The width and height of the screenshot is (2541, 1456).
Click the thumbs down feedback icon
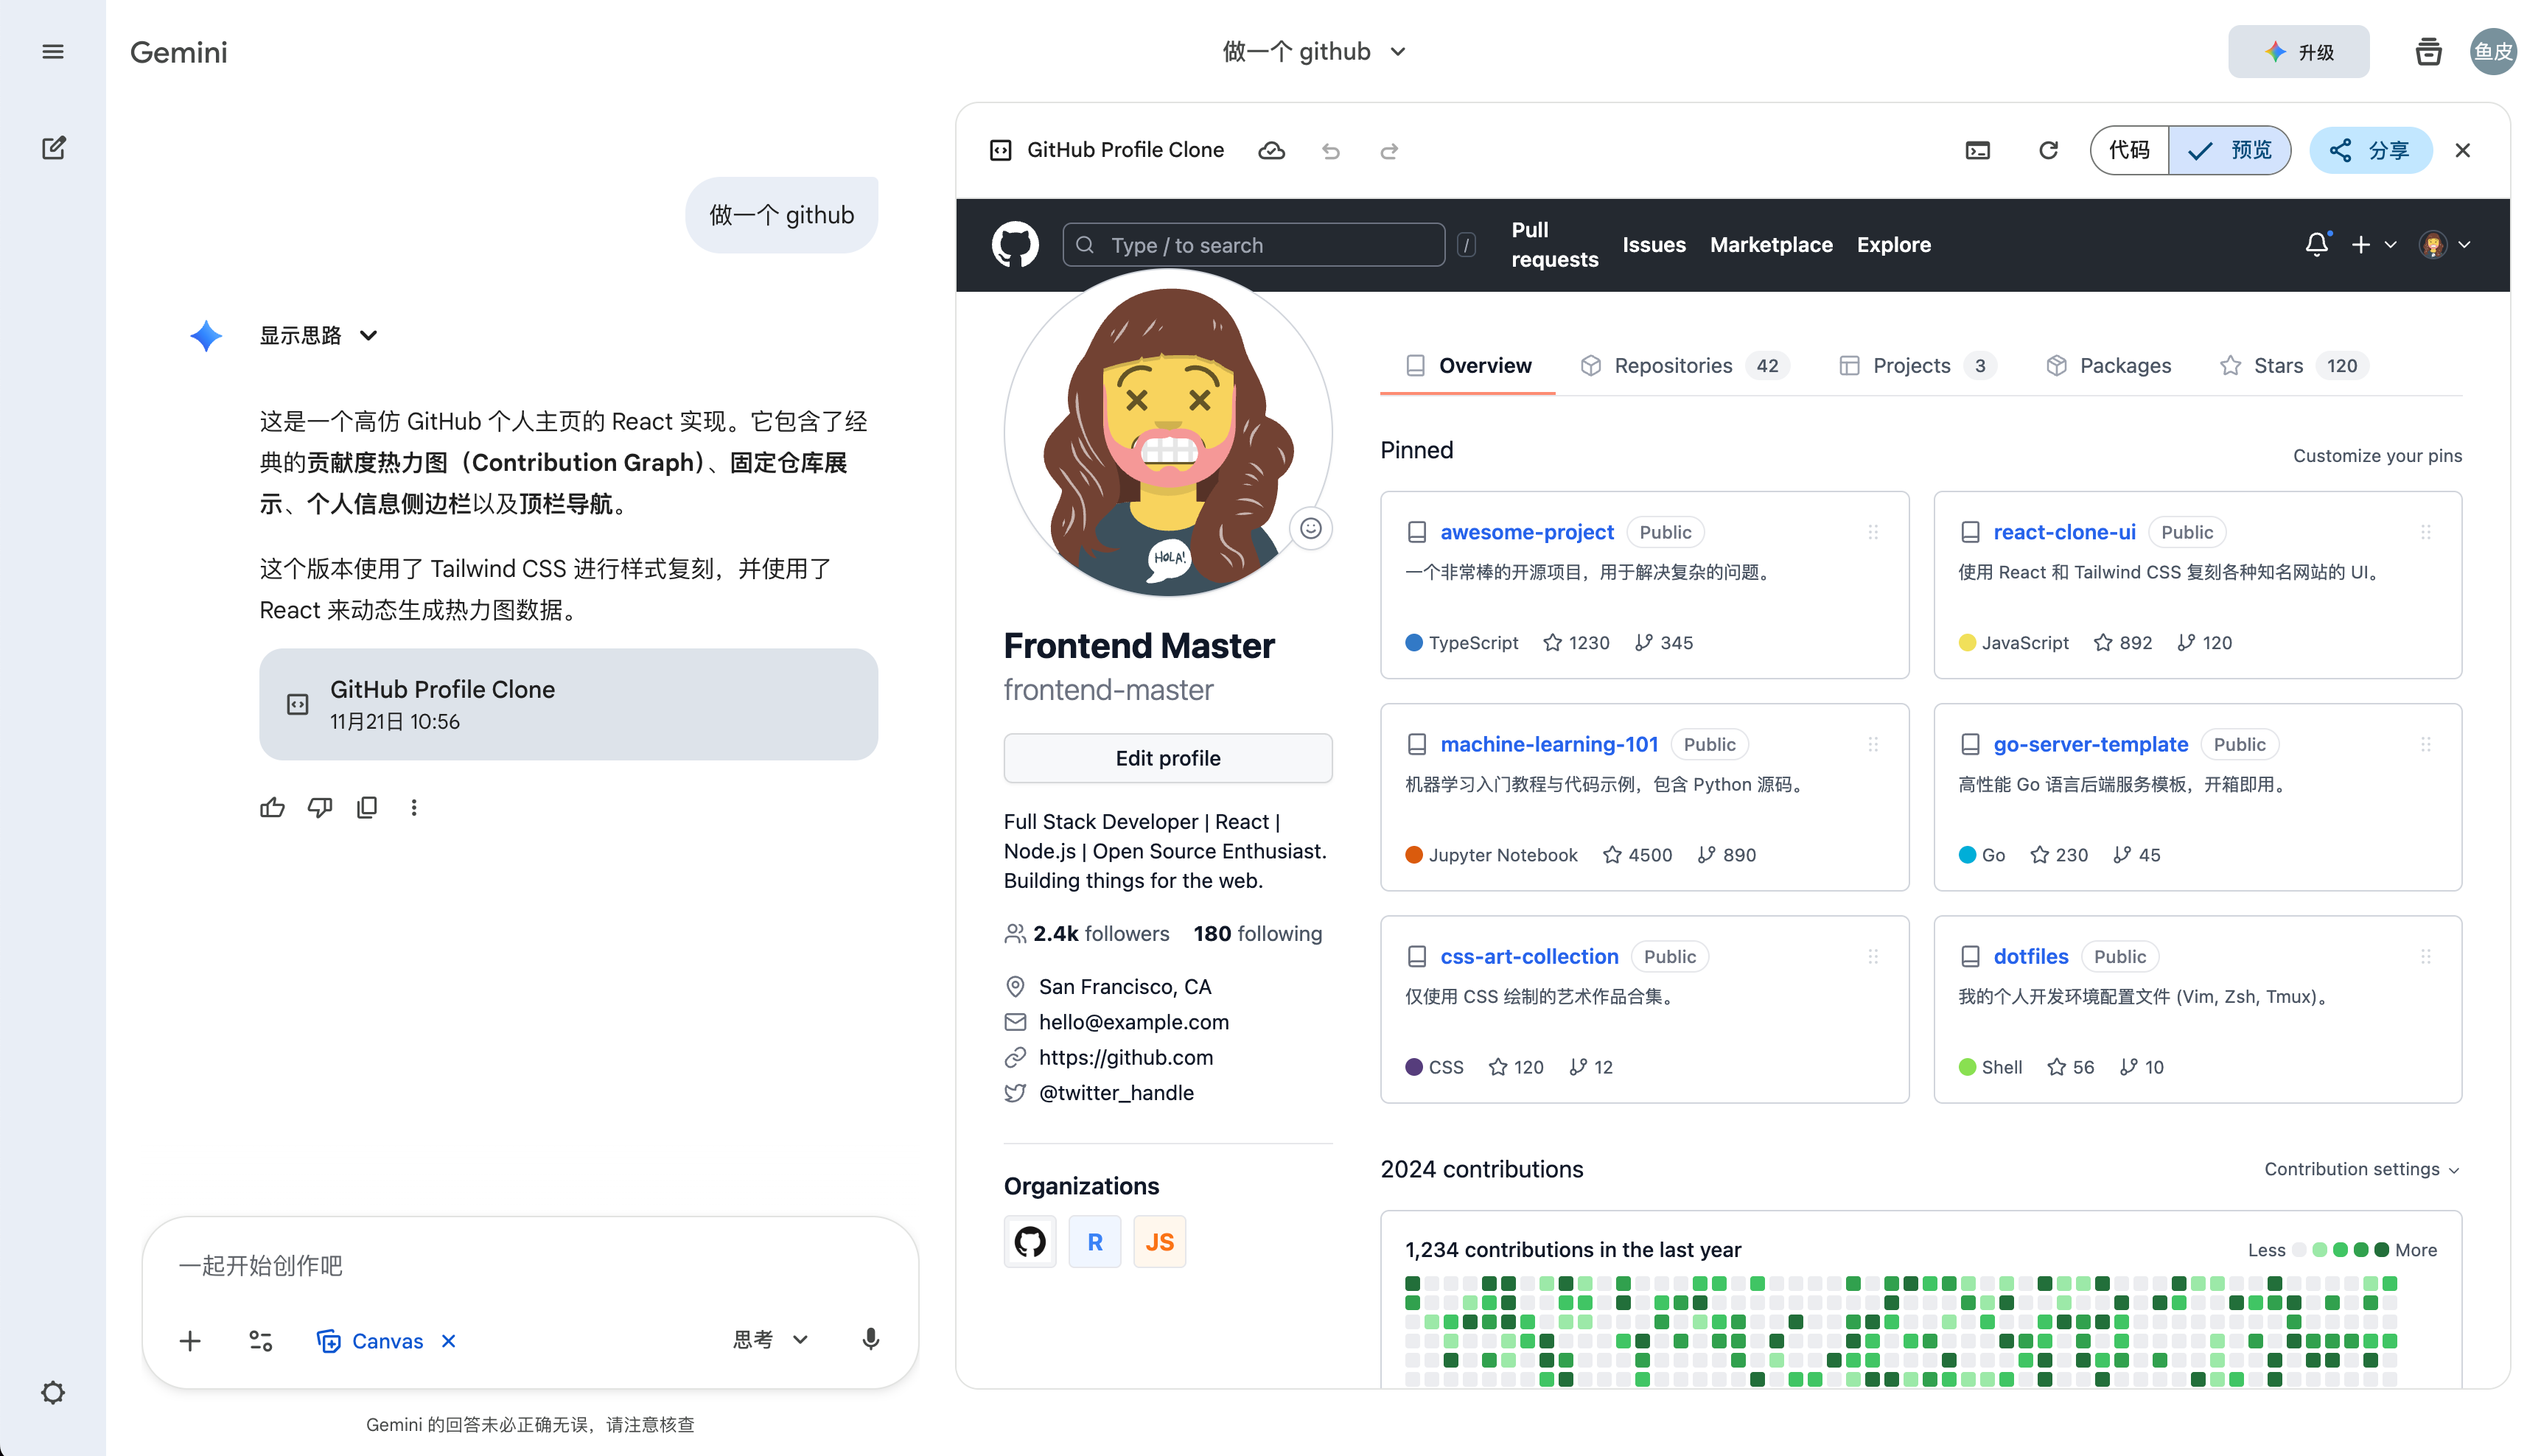click(320, 807)
